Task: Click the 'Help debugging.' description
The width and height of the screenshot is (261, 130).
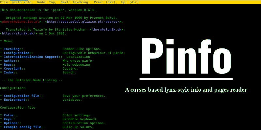Action: pos(77,65)
